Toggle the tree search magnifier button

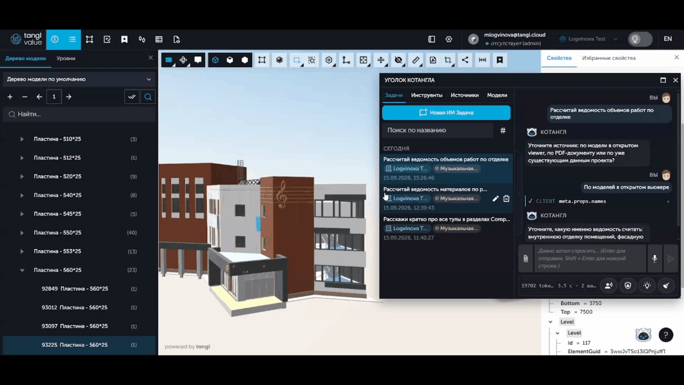point(148,97)
